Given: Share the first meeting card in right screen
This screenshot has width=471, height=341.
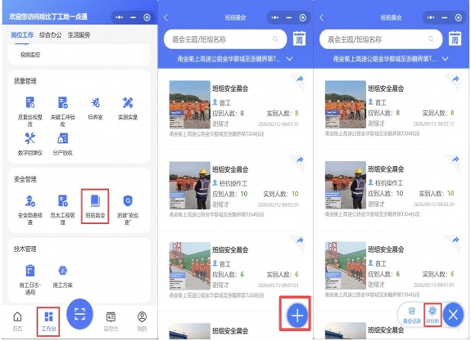Looking at the screenshot, I should click(x=455, y=79).
